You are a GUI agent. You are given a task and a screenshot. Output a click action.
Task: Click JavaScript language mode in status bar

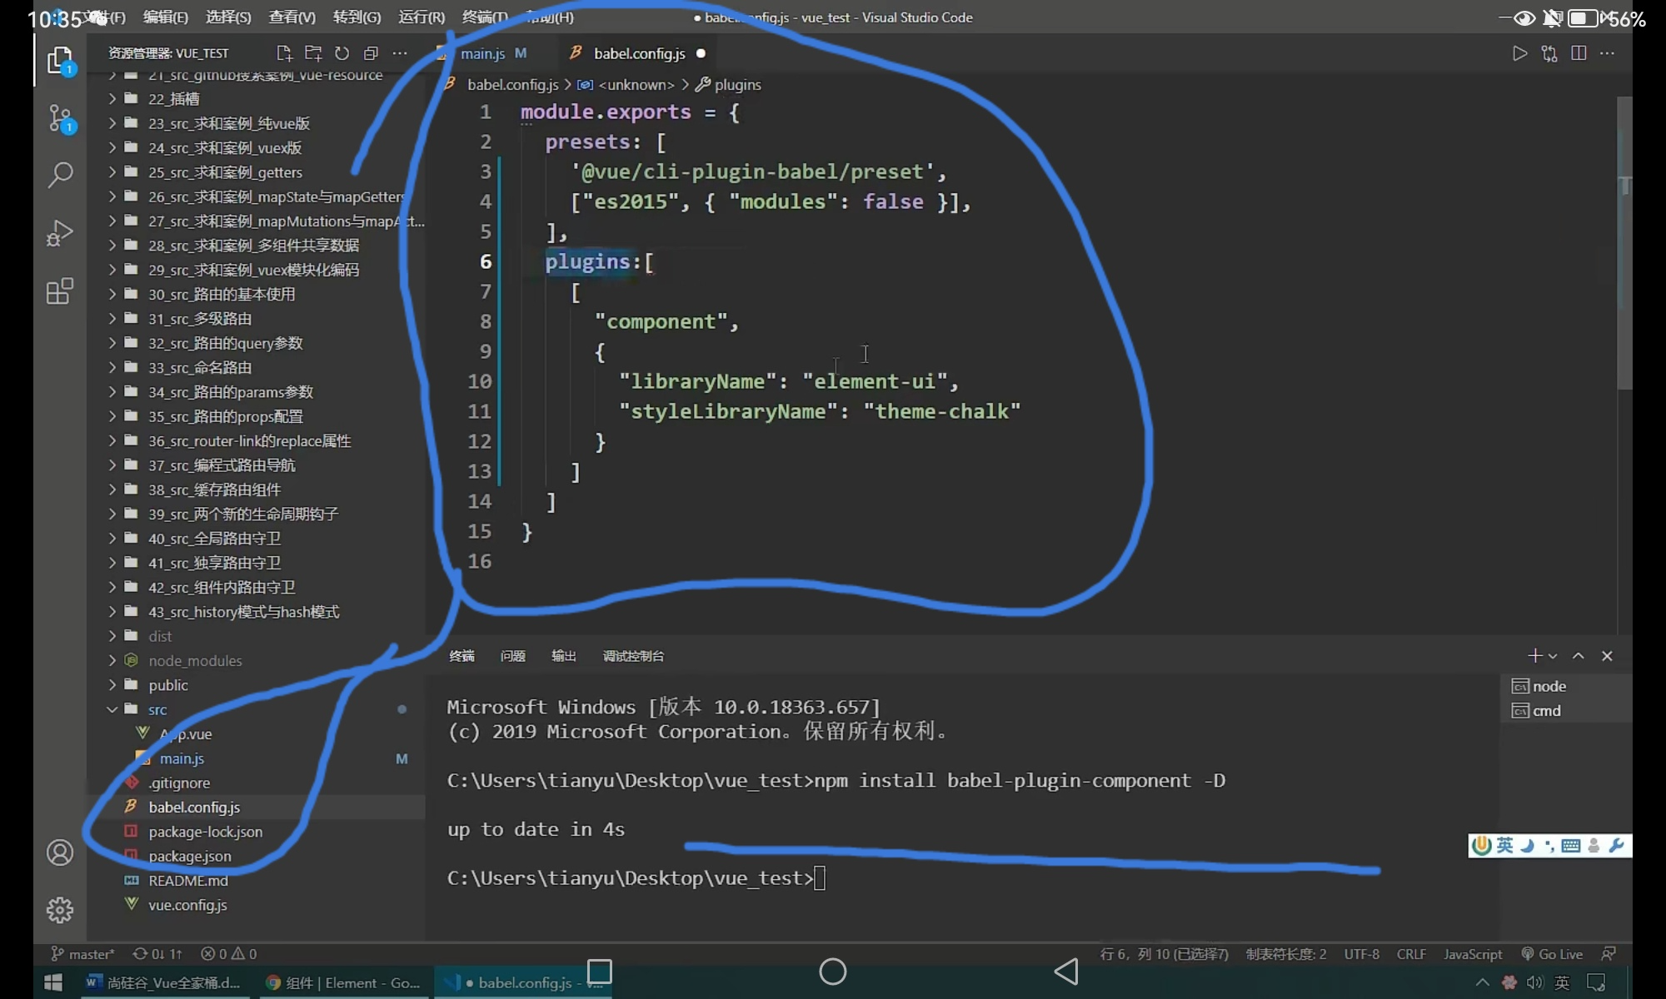[x=1472, y=954]
